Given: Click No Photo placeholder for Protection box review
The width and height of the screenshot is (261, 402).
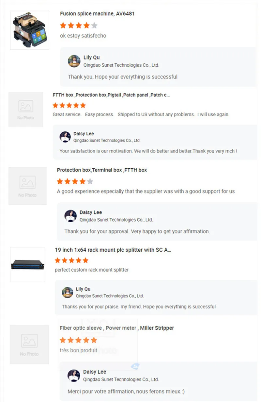Looking at the screenshot, I should (x=27, y=186).
